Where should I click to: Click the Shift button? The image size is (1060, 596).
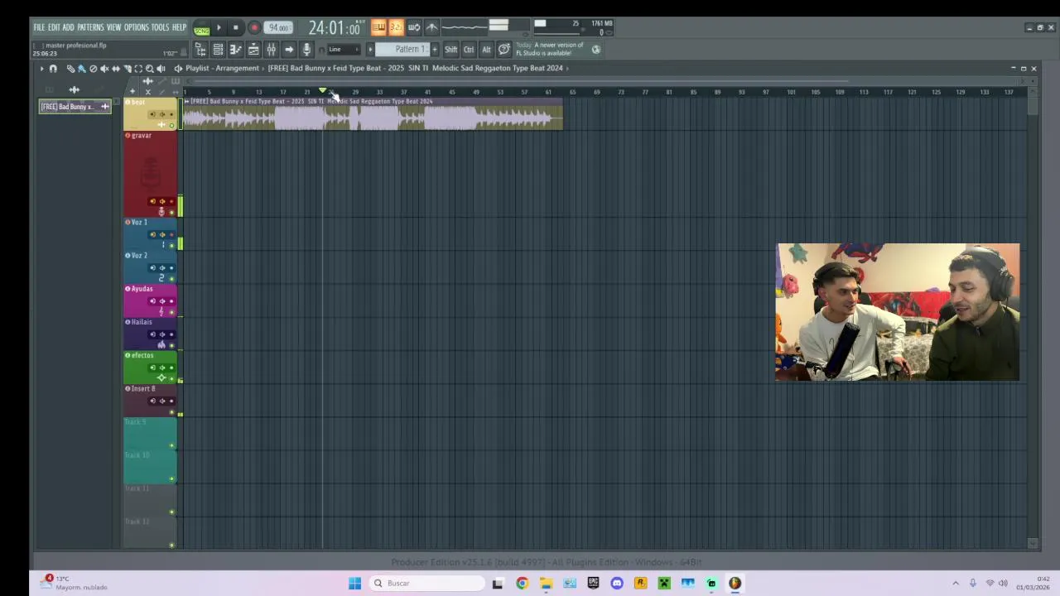[450, 50]
